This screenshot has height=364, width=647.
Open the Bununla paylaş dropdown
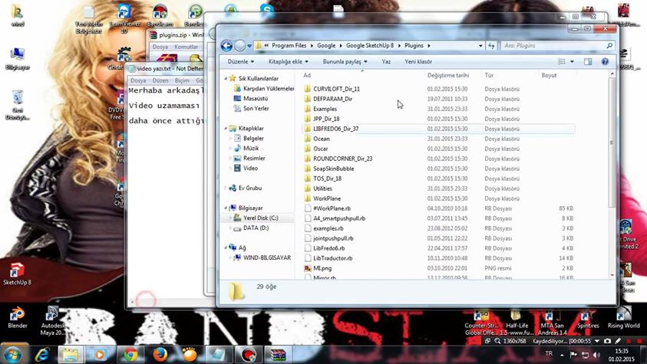pos(345,61)
